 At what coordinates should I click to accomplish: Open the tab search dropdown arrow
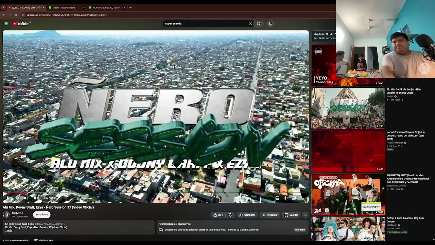3,7
